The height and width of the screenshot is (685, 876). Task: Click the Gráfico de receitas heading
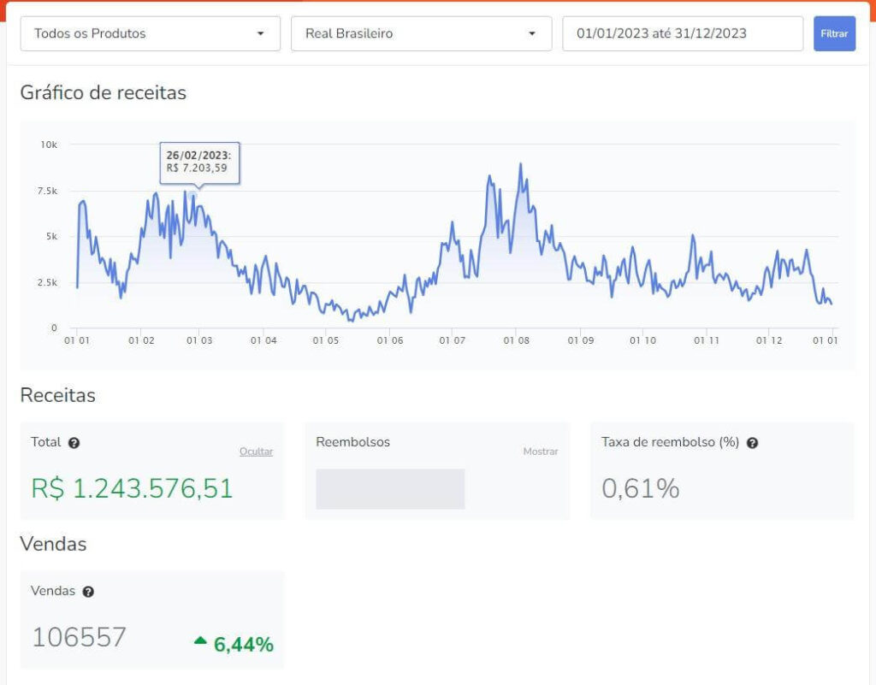click(103, 93)
